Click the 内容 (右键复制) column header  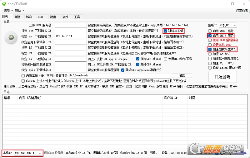90,98
